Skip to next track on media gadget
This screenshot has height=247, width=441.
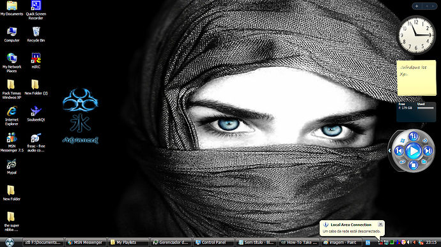[428, 151]
